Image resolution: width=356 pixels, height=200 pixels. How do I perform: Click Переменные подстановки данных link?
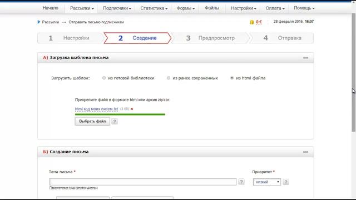click(x=73, y=188)
